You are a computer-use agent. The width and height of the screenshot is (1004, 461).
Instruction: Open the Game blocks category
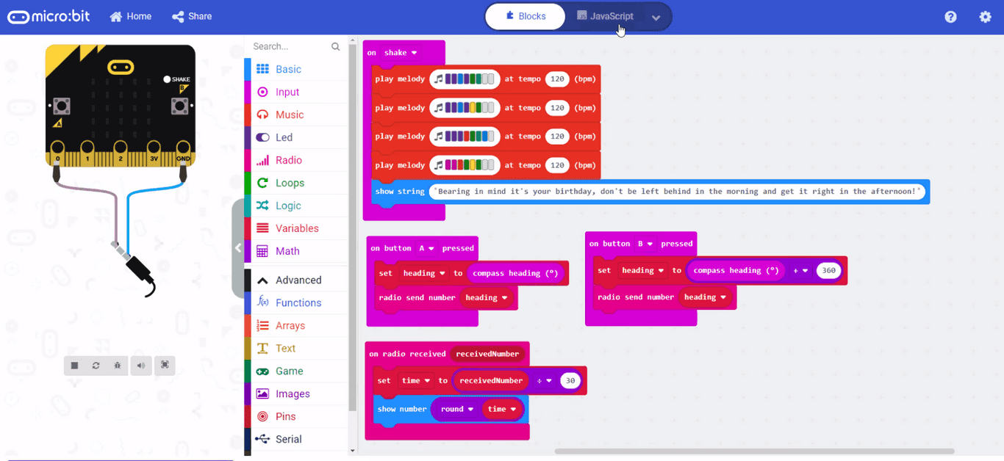click(296, 371)
